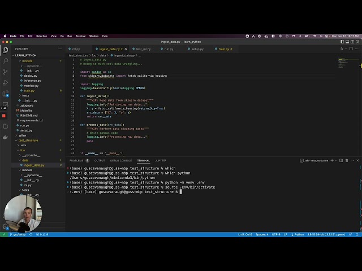Open Wi-Fi menu bar icon
Screen dimensions: 362x271
point(314,36)
